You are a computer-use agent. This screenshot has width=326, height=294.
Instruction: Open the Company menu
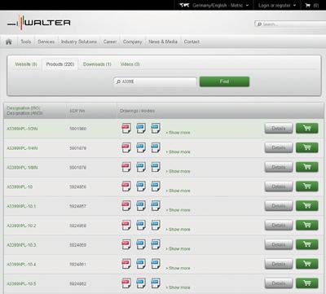point(133,42)
